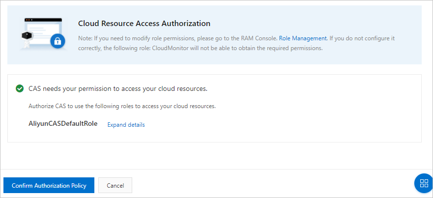Select the AliyunCASDefaultRole role name
Screen dimensions: 433x198
(63, 124)
